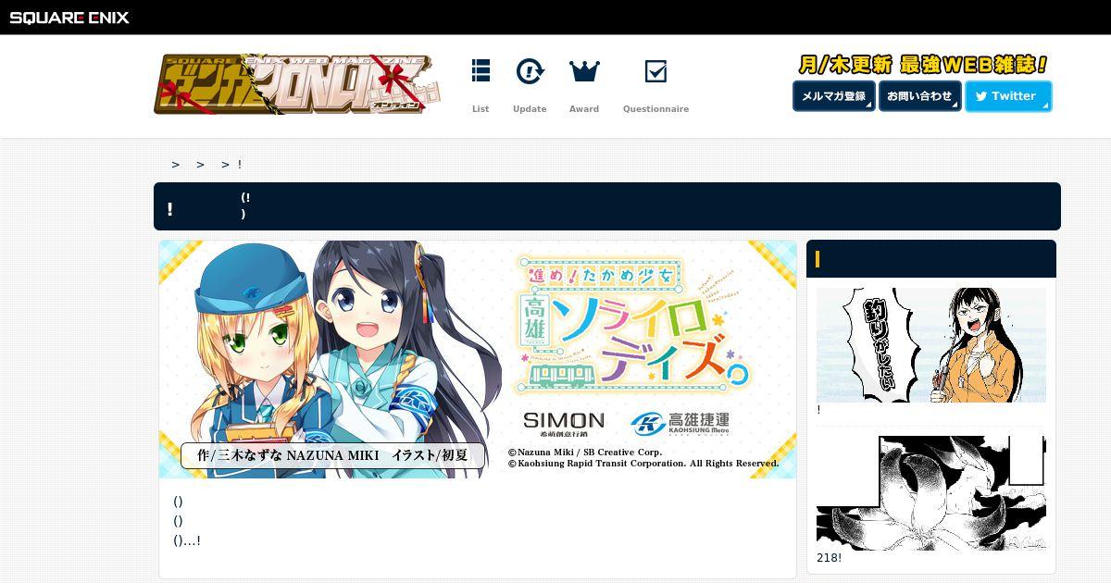Open the List grid icon

point(481,70)
